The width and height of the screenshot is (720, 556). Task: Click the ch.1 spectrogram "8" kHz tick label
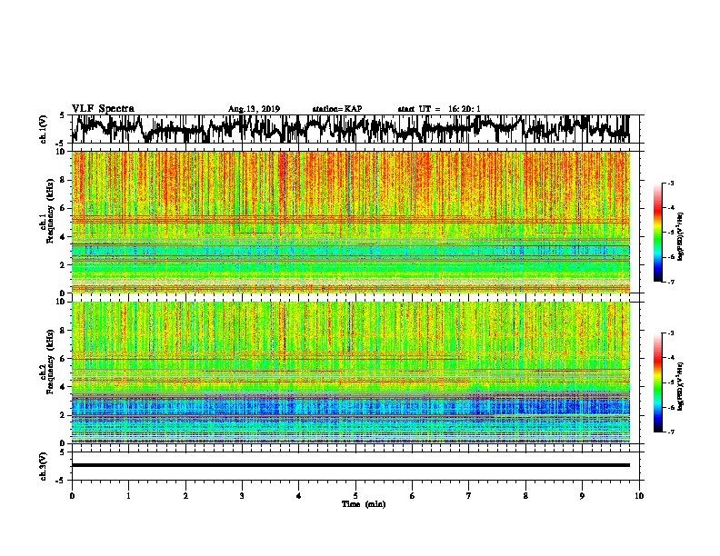pos(63,180)
